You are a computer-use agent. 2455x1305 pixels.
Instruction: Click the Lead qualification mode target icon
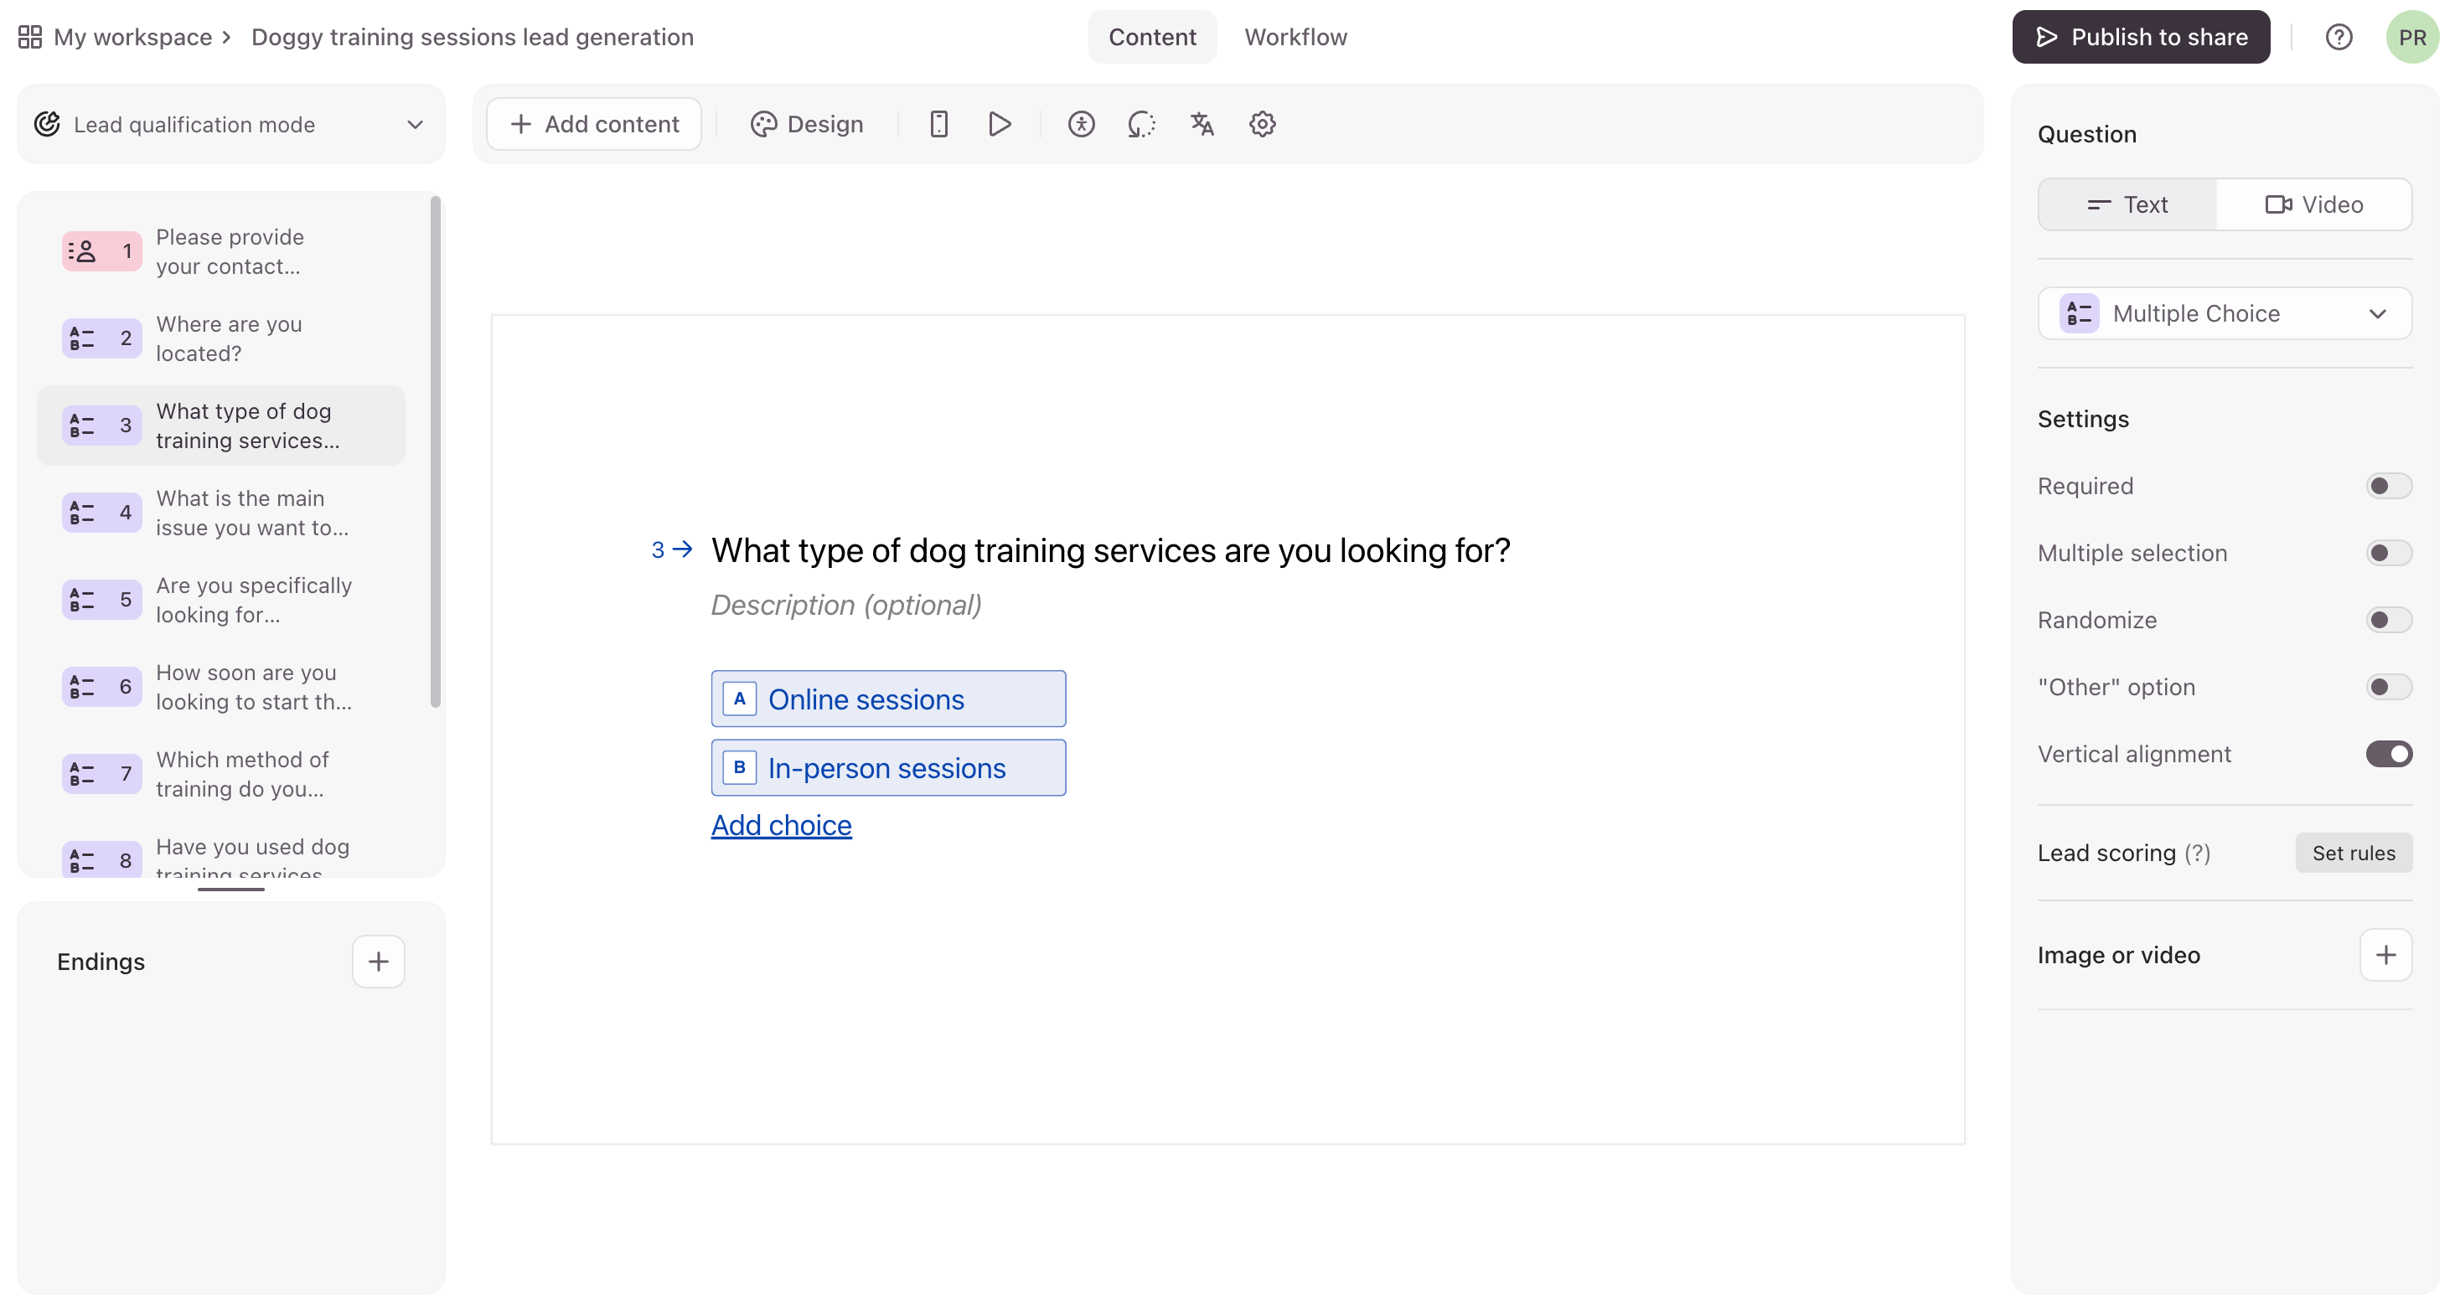point(48,124)
